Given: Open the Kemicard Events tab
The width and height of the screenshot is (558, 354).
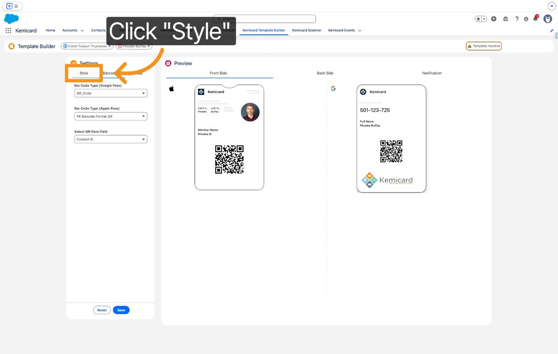Looking at the screenshot, I should (341, 30).
